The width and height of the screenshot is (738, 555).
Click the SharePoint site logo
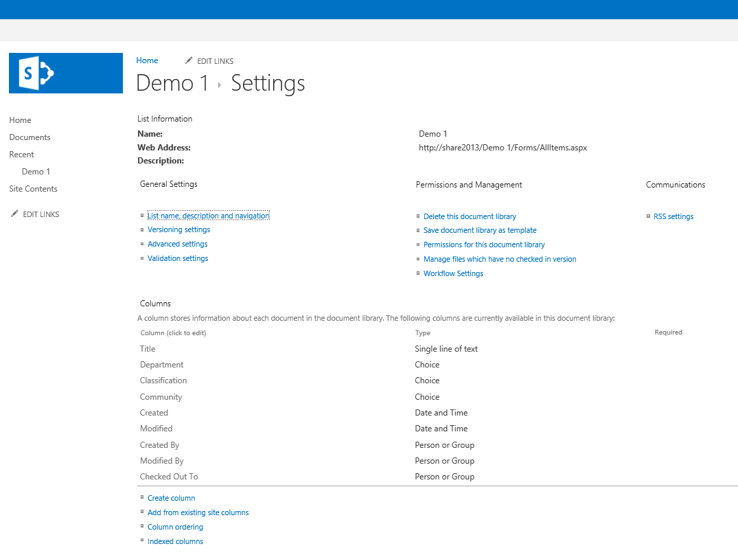click(65, 73)
